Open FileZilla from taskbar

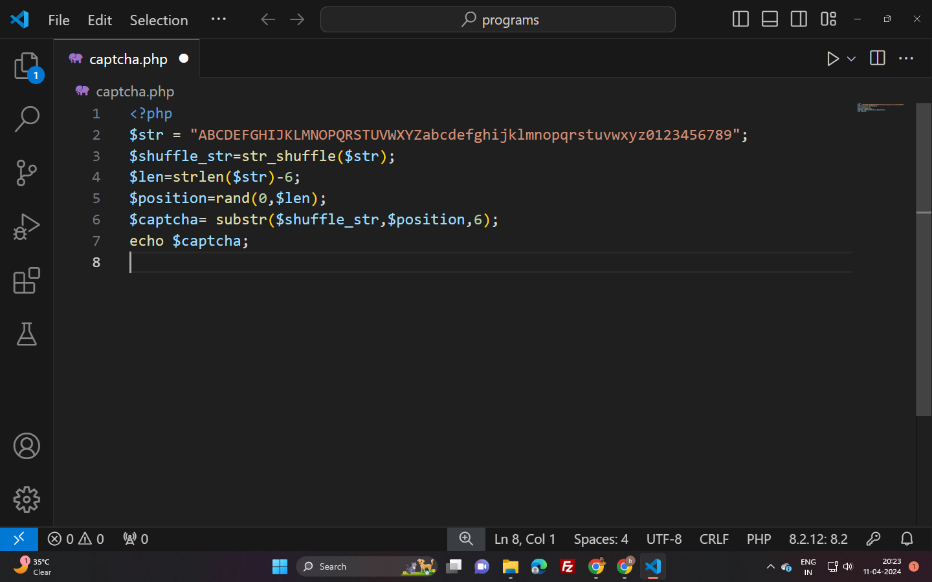click(568, 566)
